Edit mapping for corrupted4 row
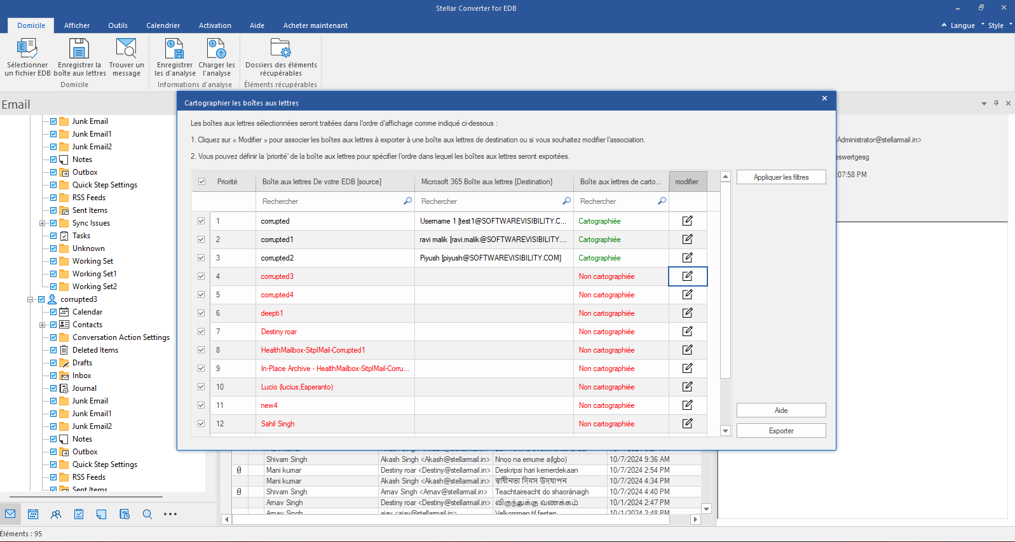This screenshot has height=542, width=1015. 688,295
